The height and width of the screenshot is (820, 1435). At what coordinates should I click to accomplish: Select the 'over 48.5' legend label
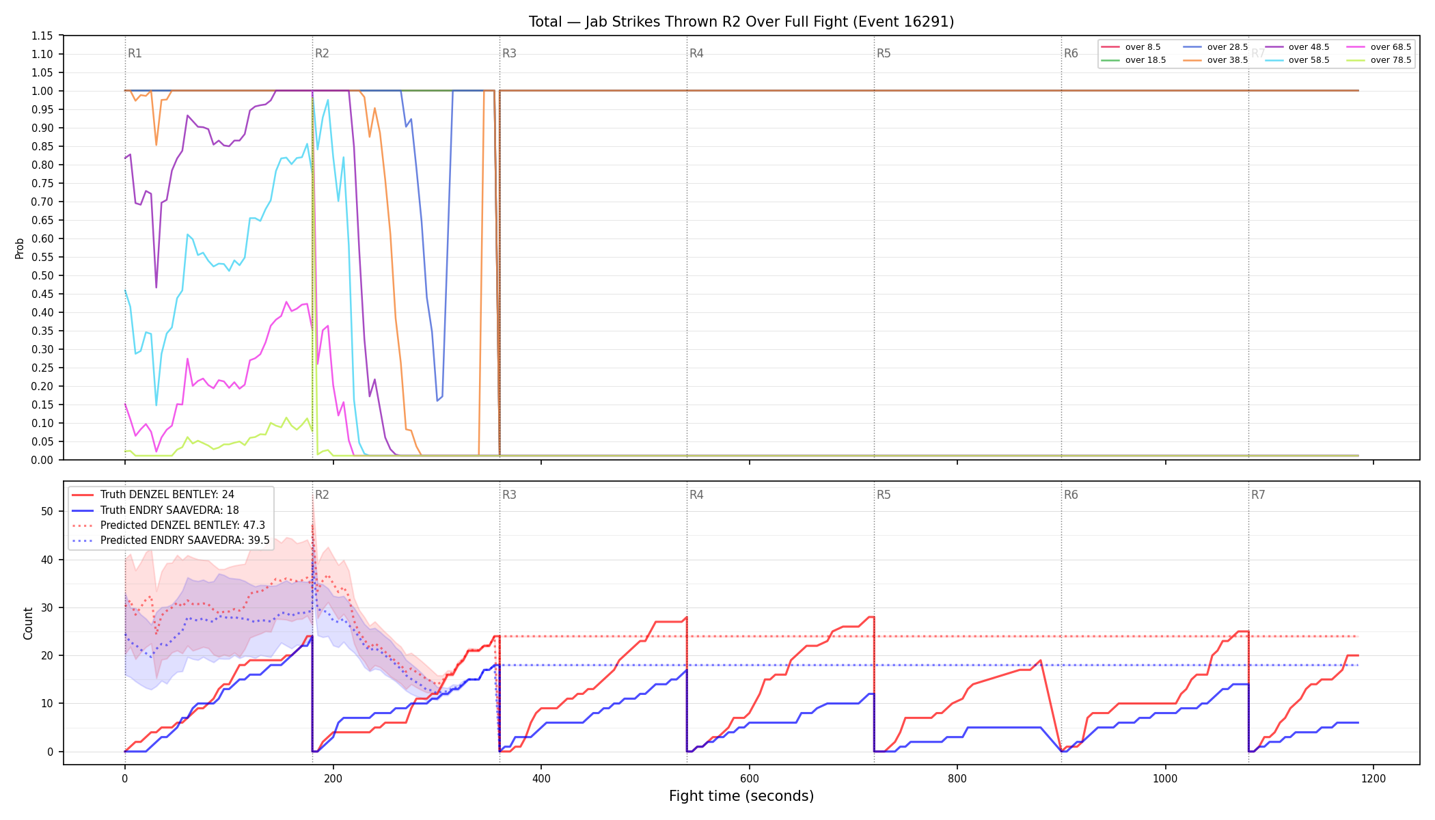(1309, 47)
